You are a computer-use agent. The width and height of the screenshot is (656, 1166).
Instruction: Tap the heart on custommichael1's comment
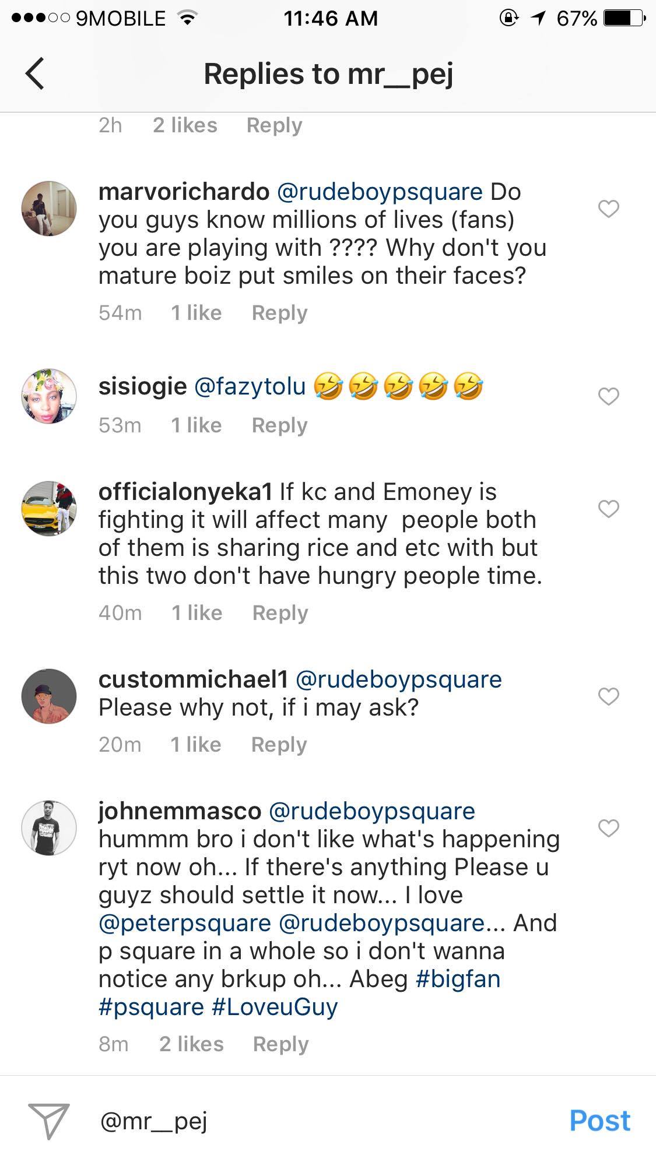tap(608, 696)
